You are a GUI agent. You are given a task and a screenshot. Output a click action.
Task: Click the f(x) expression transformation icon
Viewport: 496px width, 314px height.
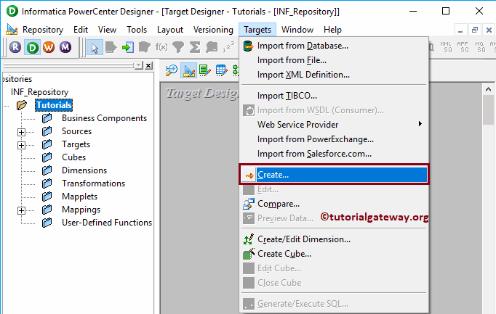(161, 47)
